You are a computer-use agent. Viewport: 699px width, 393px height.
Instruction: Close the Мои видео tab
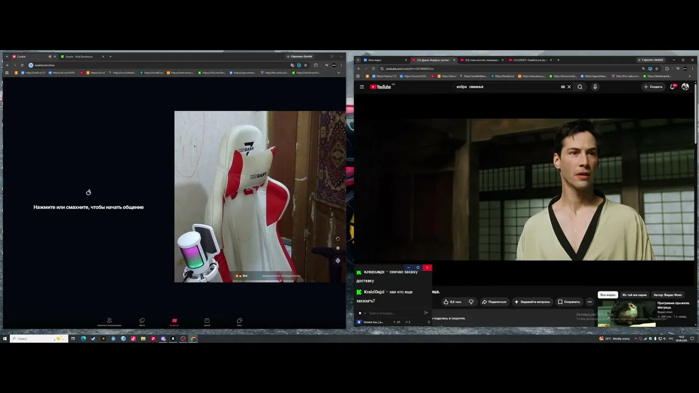click(406, 60)
